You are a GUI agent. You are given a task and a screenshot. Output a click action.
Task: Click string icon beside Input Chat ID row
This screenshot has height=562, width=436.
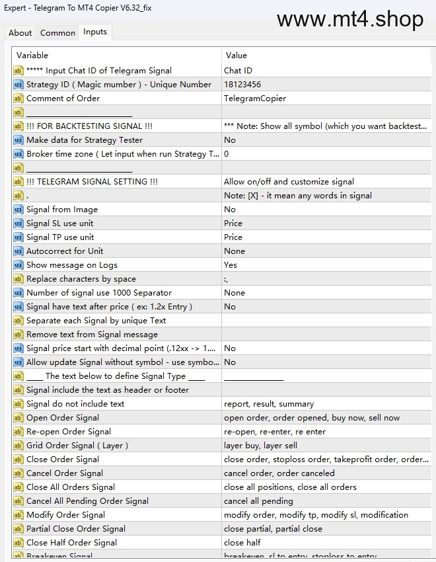(18, 71)
